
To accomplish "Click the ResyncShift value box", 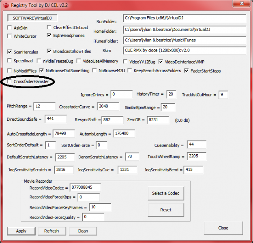I will pos(112,120).
